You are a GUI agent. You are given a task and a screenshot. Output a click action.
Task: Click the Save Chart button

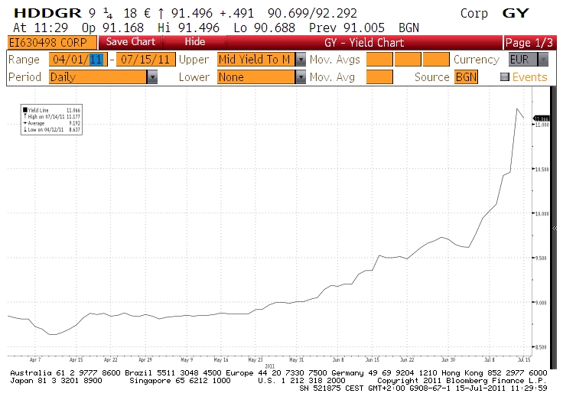point(131,42)
